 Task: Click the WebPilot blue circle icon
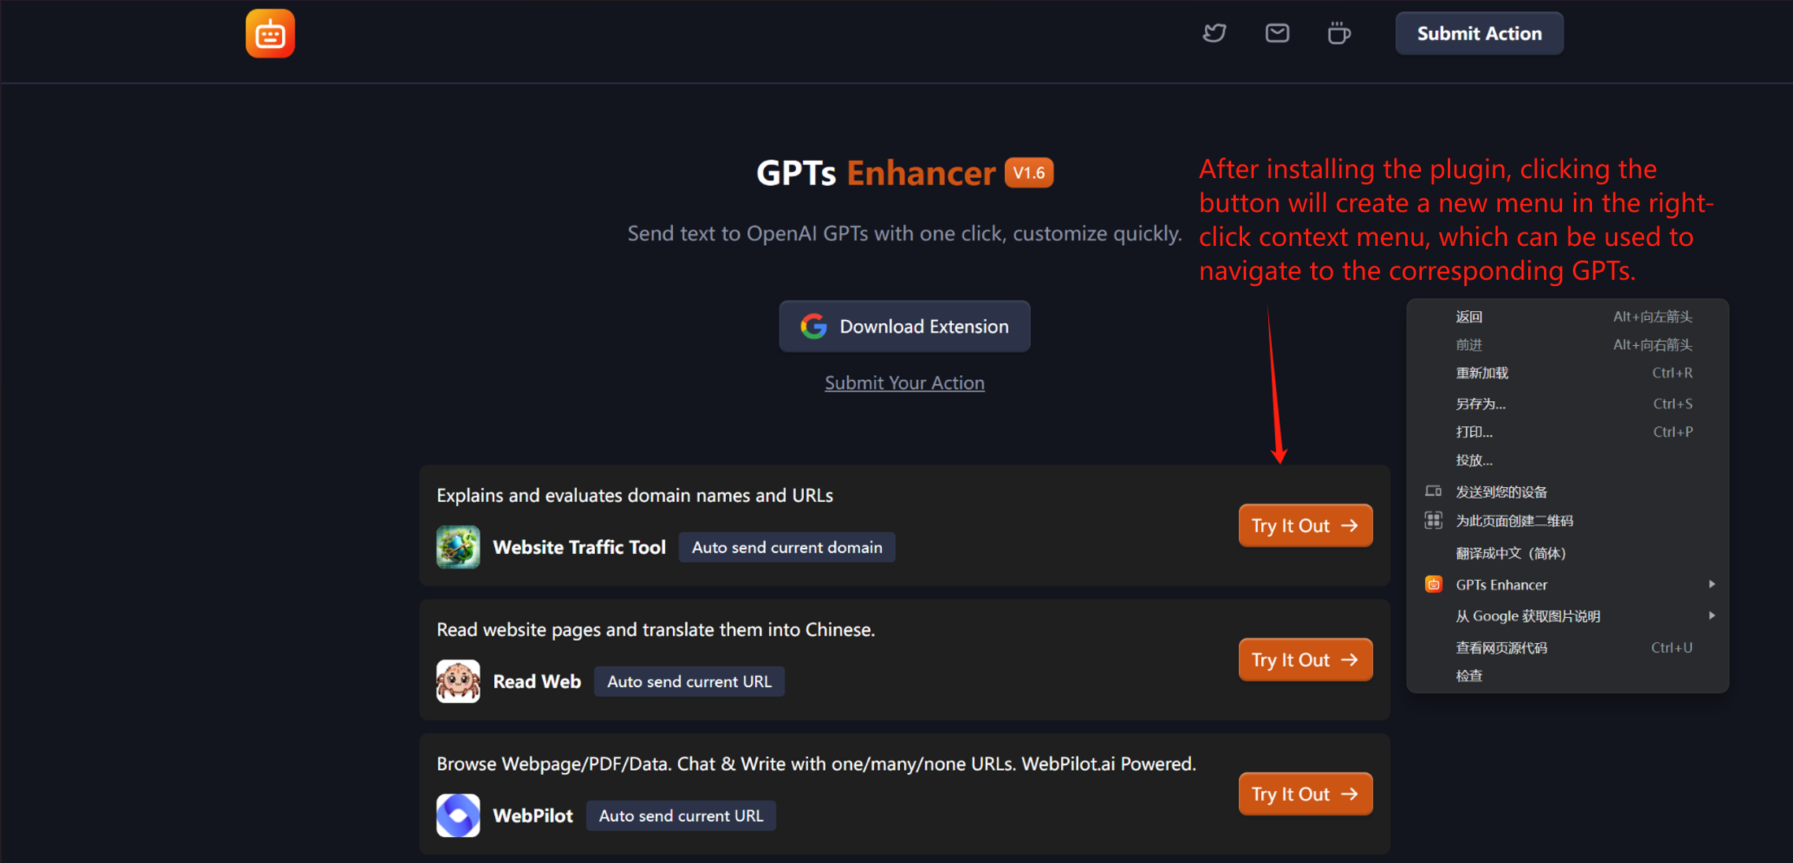[x=458, y=815]
